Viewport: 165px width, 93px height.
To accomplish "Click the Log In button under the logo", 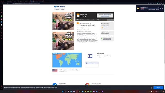I will click(63, 9).
